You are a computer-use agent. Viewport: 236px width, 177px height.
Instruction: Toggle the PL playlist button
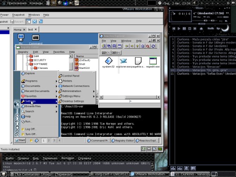click(x=226, y=21)
